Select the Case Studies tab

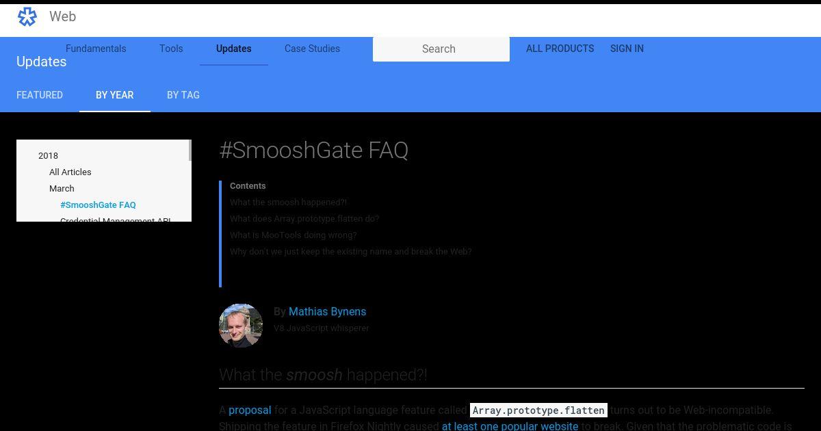coord(312,49)
